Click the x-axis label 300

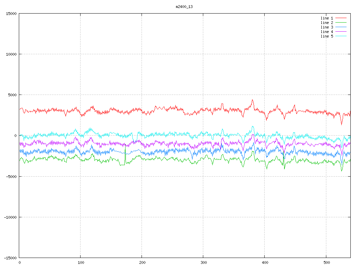(x=204, y=263)
